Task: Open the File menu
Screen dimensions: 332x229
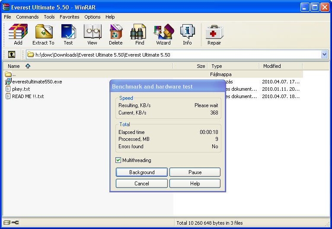Action: 7,17
